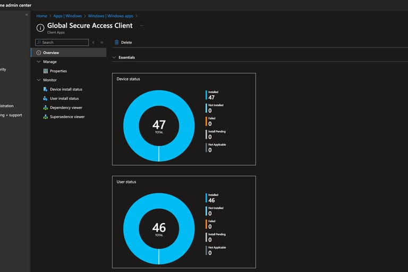Collapse the resource menu with double chevron
This screenshot has width=408, height=272.
point(102,42)
